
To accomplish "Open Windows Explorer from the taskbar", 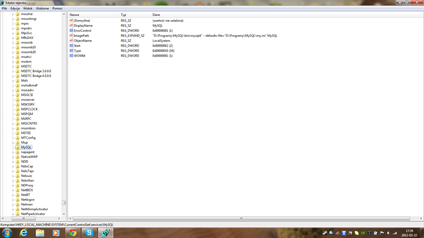I will (x=40, y=233).
